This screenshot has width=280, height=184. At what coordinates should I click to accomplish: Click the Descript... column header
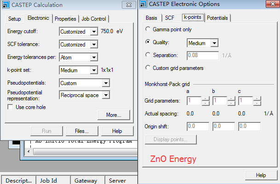18,180
